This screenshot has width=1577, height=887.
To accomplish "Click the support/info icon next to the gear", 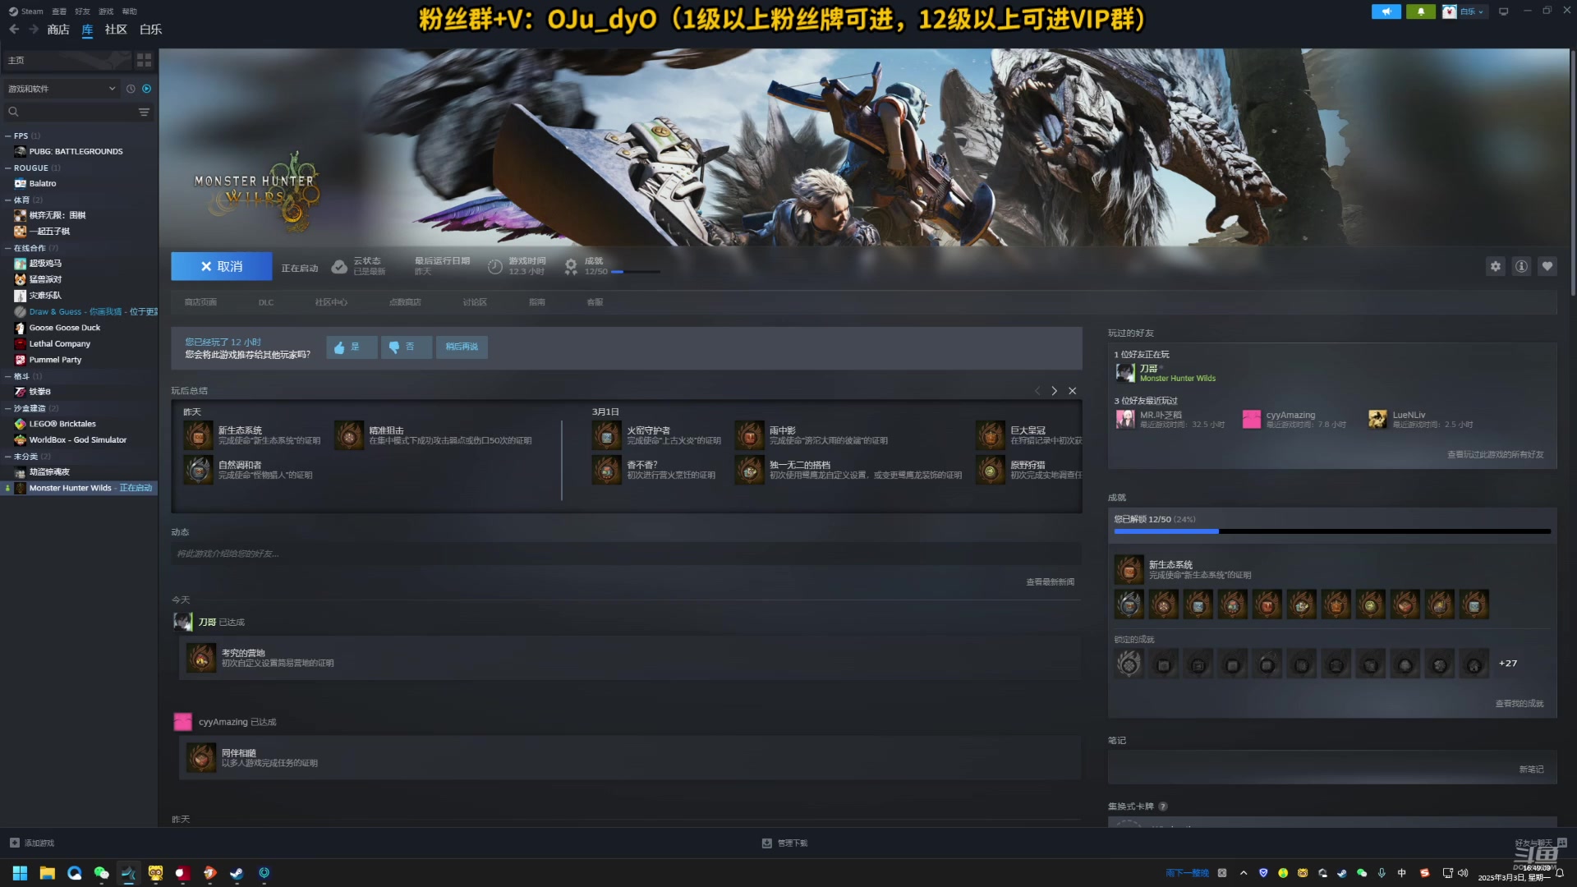I will click(1520, 266).
